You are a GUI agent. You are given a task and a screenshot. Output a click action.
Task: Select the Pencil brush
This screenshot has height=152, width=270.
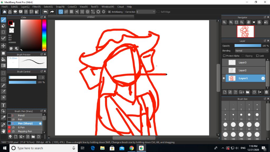pyautogui.click(x=25, y=115)
